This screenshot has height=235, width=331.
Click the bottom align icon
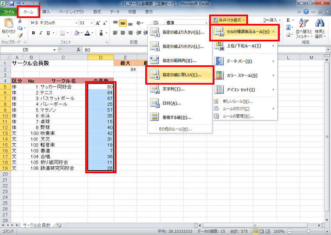coord(130,23)
